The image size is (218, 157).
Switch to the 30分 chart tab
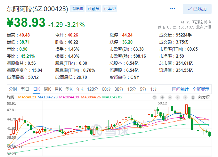coord(119,89)
